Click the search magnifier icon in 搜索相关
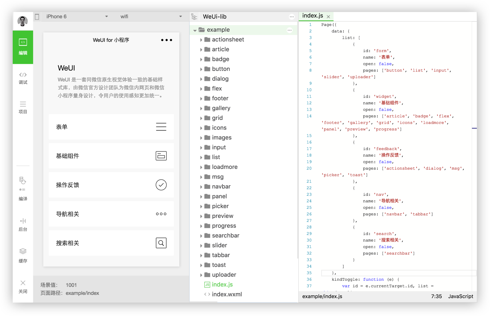 pyautogui.click(x=161, y=243)
